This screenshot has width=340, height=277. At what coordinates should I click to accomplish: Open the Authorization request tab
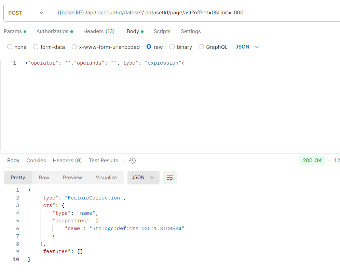point(55,31)
